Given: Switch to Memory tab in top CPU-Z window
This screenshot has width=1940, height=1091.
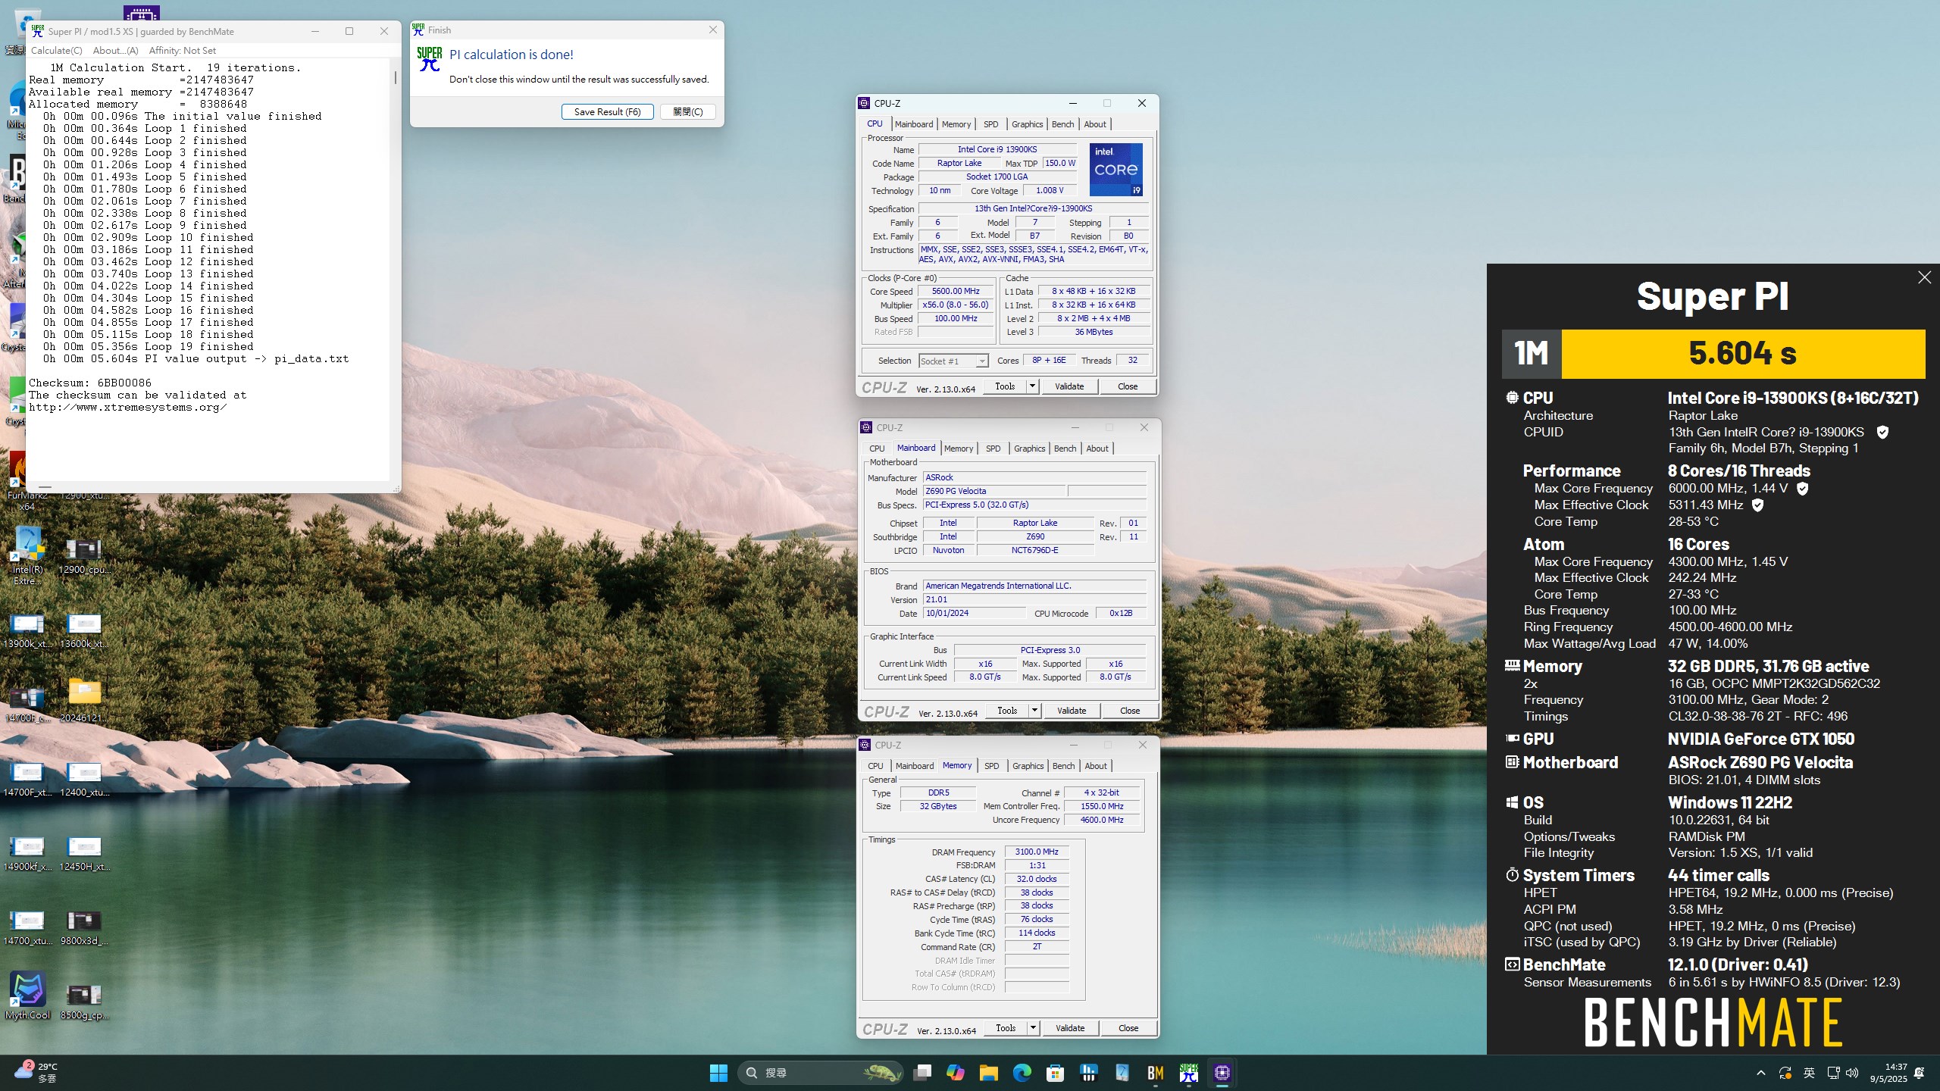Looking at the screenshot, I should click(x=956, y=124).
